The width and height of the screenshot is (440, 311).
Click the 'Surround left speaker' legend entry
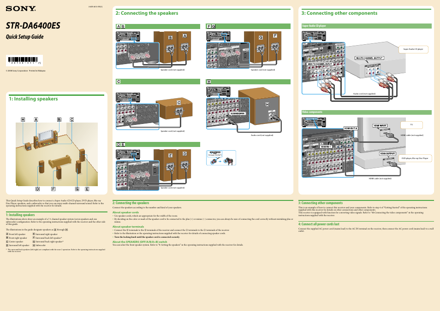tap(18, 246)
